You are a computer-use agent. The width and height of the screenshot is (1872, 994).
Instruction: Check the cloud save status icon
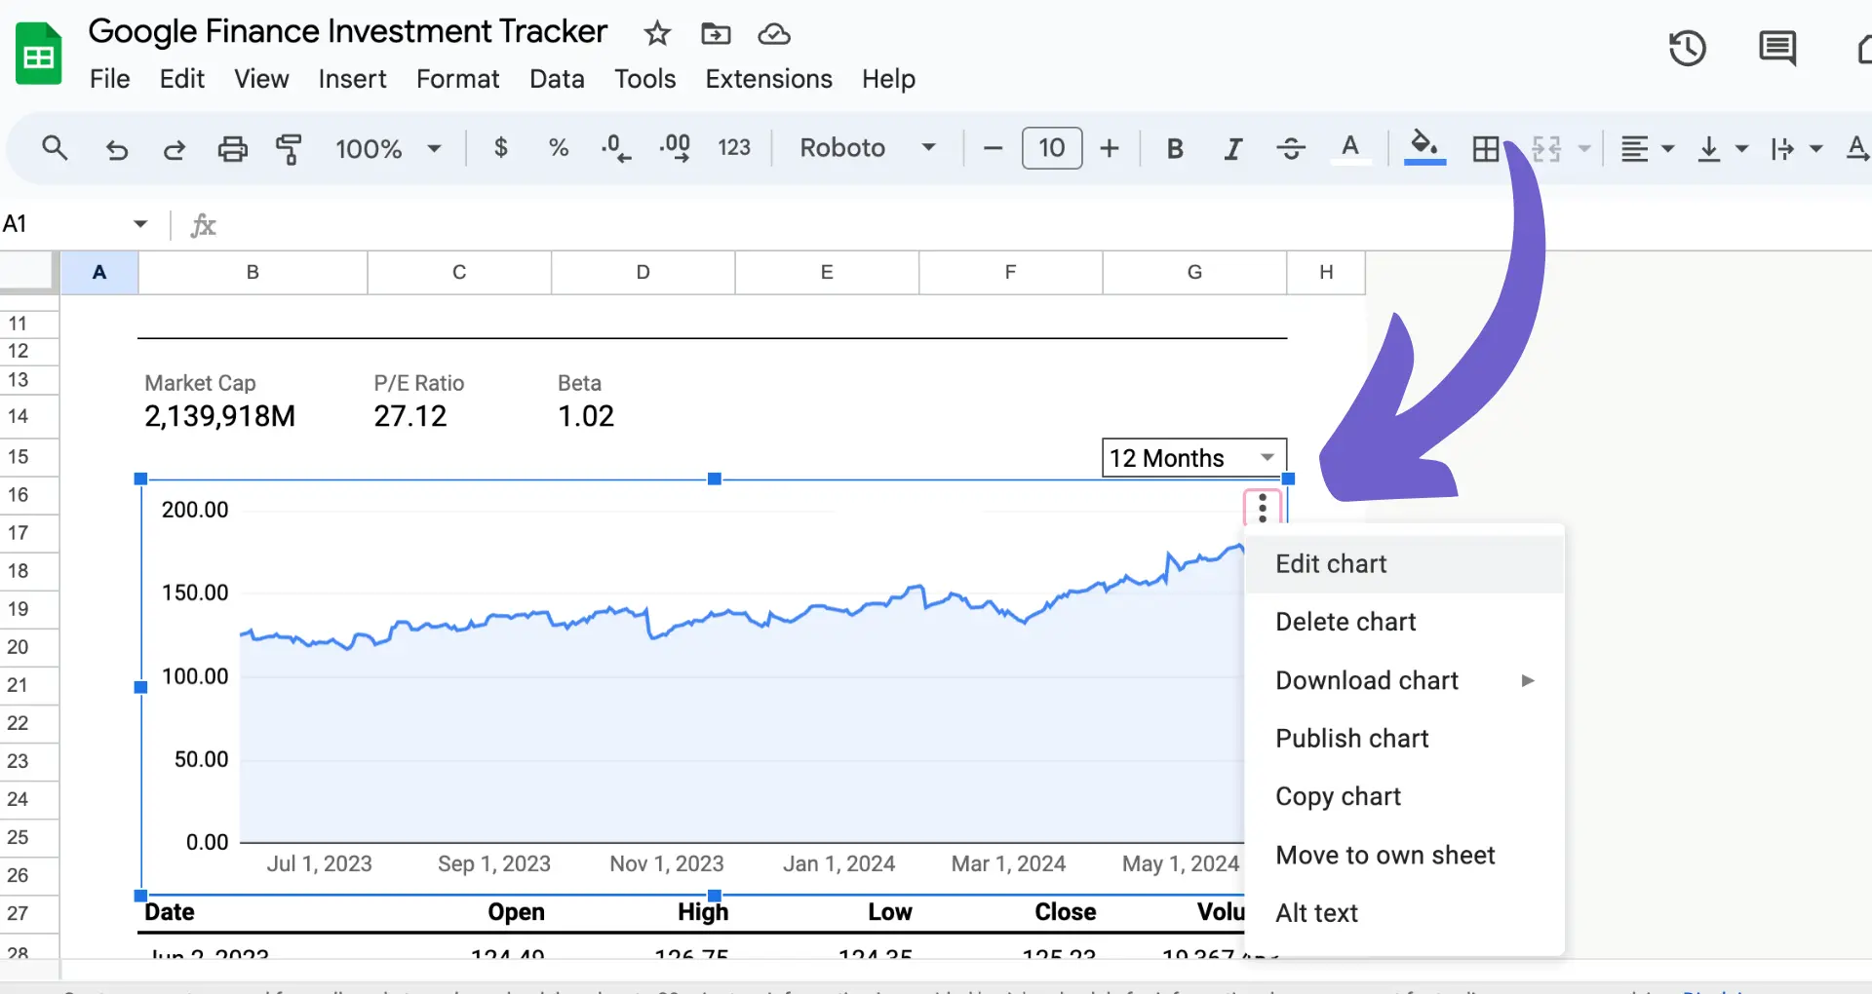pyautogui.click(x=774, y=34)
